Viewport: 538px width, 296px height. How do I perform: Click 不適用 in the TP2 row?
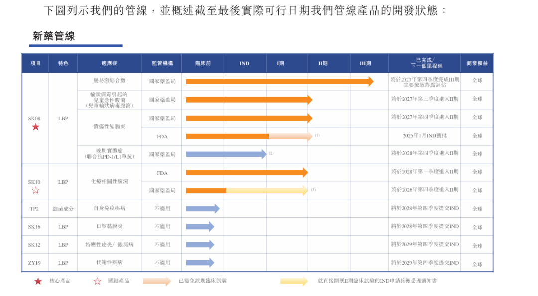tap(162, 209)
